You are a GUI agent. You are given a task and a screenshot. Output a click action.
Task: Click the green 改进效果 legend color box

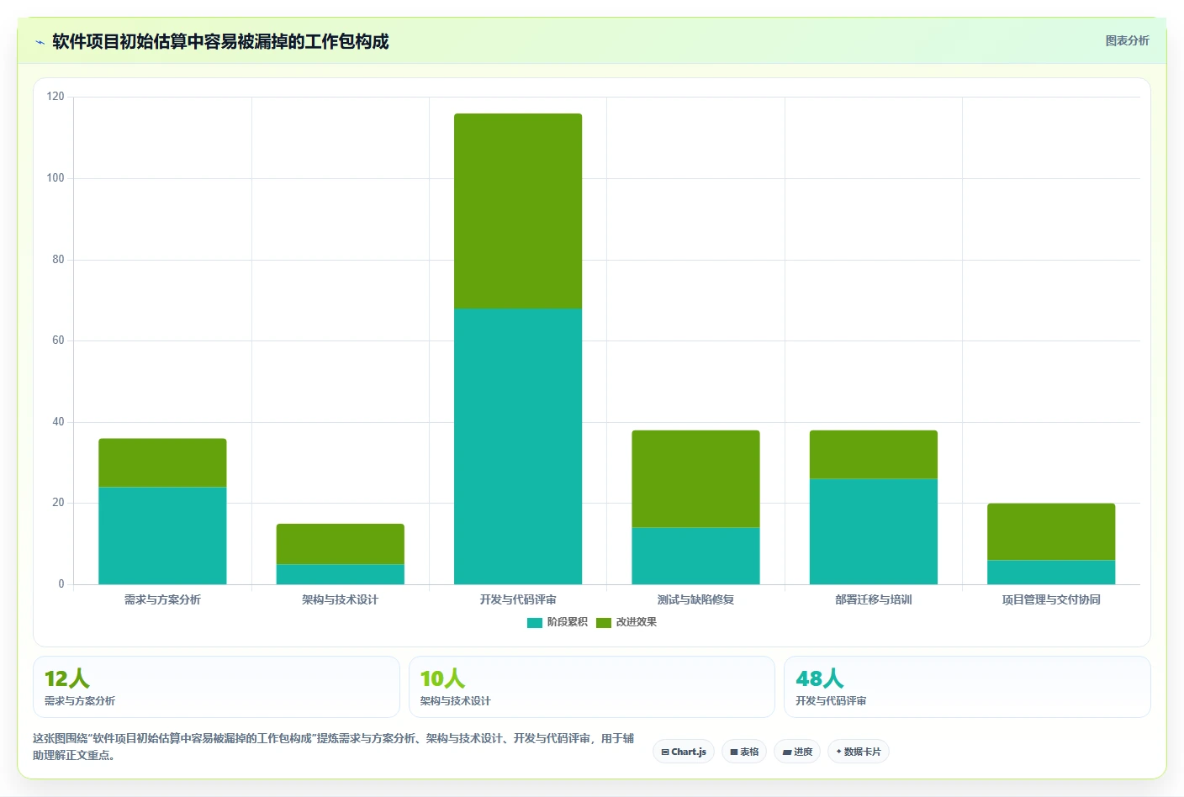tap(604, 623)
